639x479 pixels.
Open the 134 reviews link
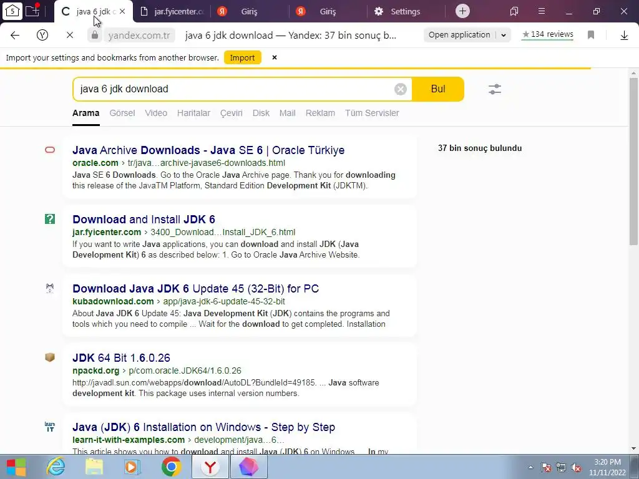548,35
